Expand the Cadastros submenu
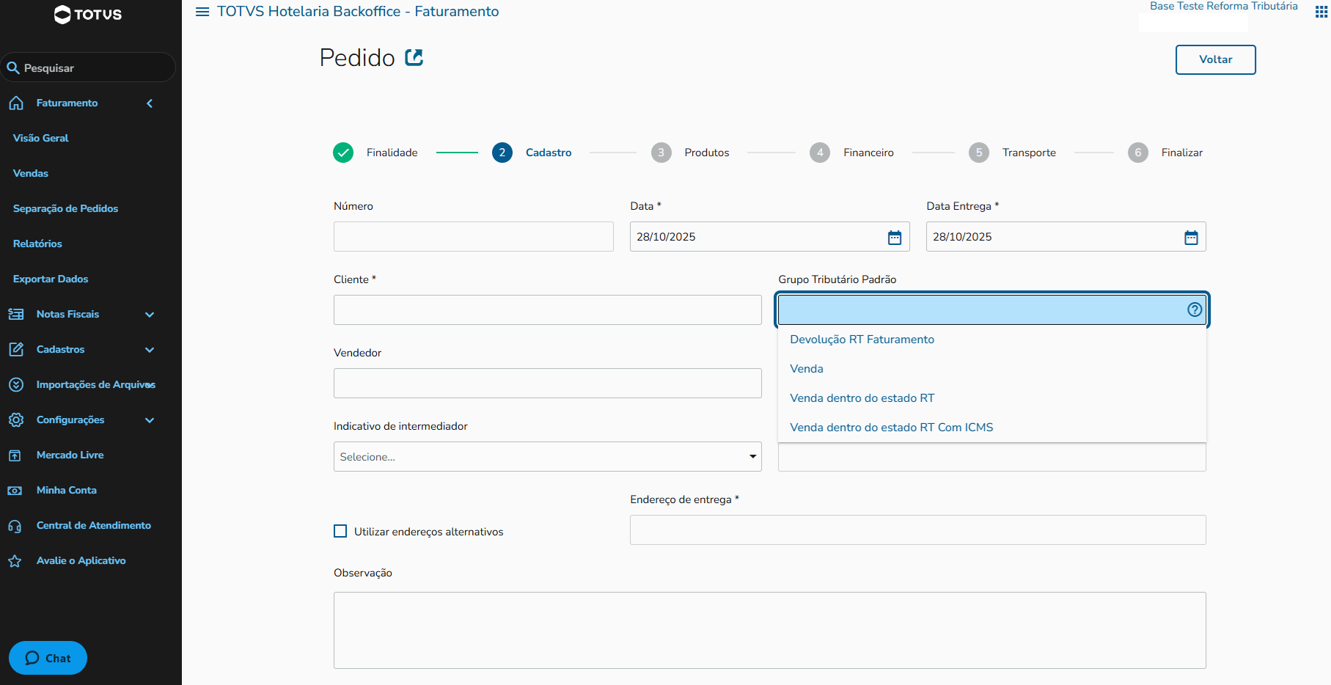 pos(150,350)
